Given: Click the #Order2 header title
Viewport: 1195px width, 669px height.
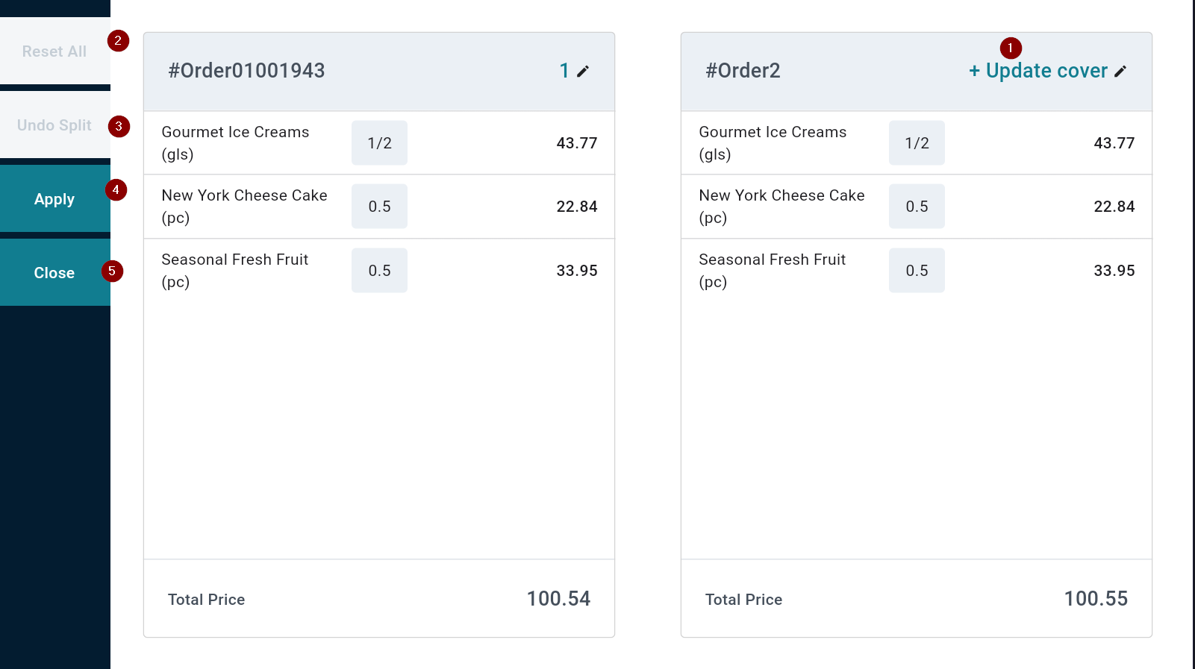Looking at the screenshot, I should point(743,71).
